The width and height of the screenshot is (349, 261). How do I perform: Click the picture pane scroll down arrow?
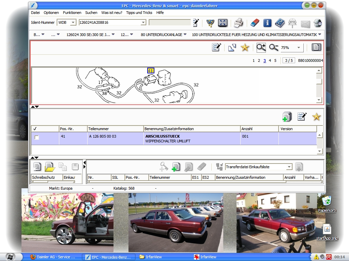tap(319, 100)
